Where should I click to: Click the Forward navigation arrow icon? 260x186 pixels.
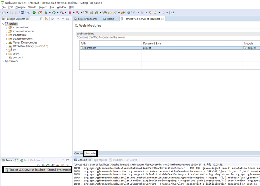coord(163,13)
